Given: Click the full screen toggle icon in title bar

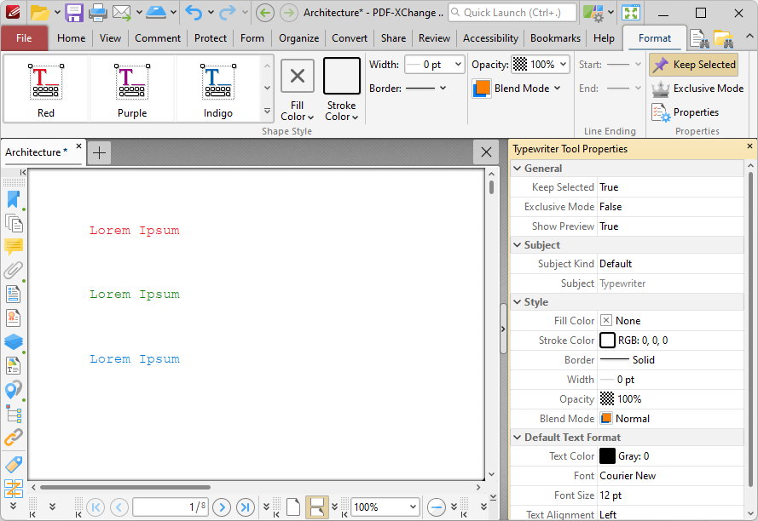Looking at the screenshot, I should [631, 13].
